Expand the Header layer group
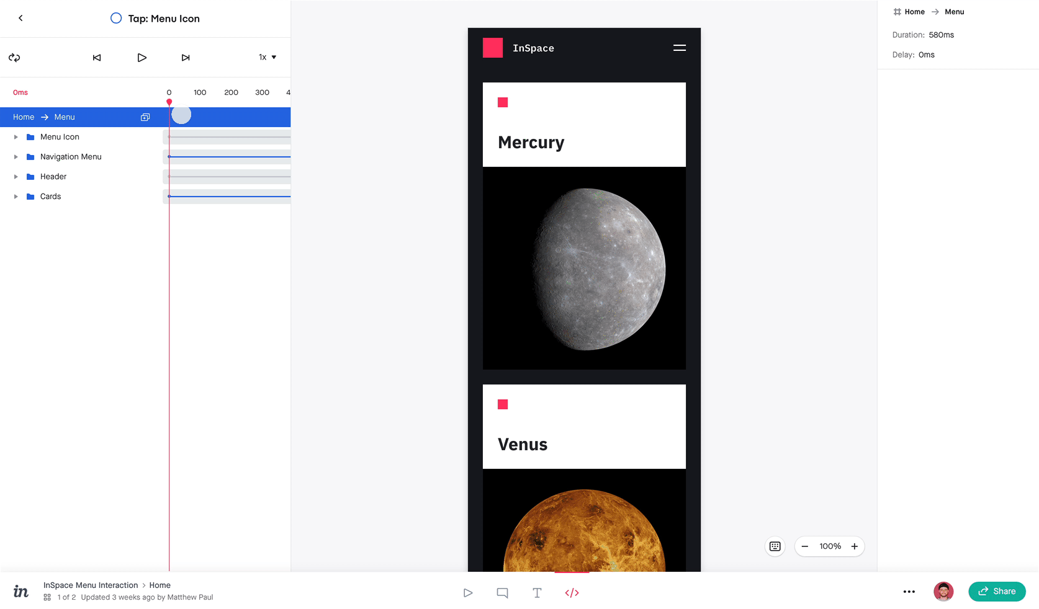Screen dimensions: 1039x609 (16, 177)
